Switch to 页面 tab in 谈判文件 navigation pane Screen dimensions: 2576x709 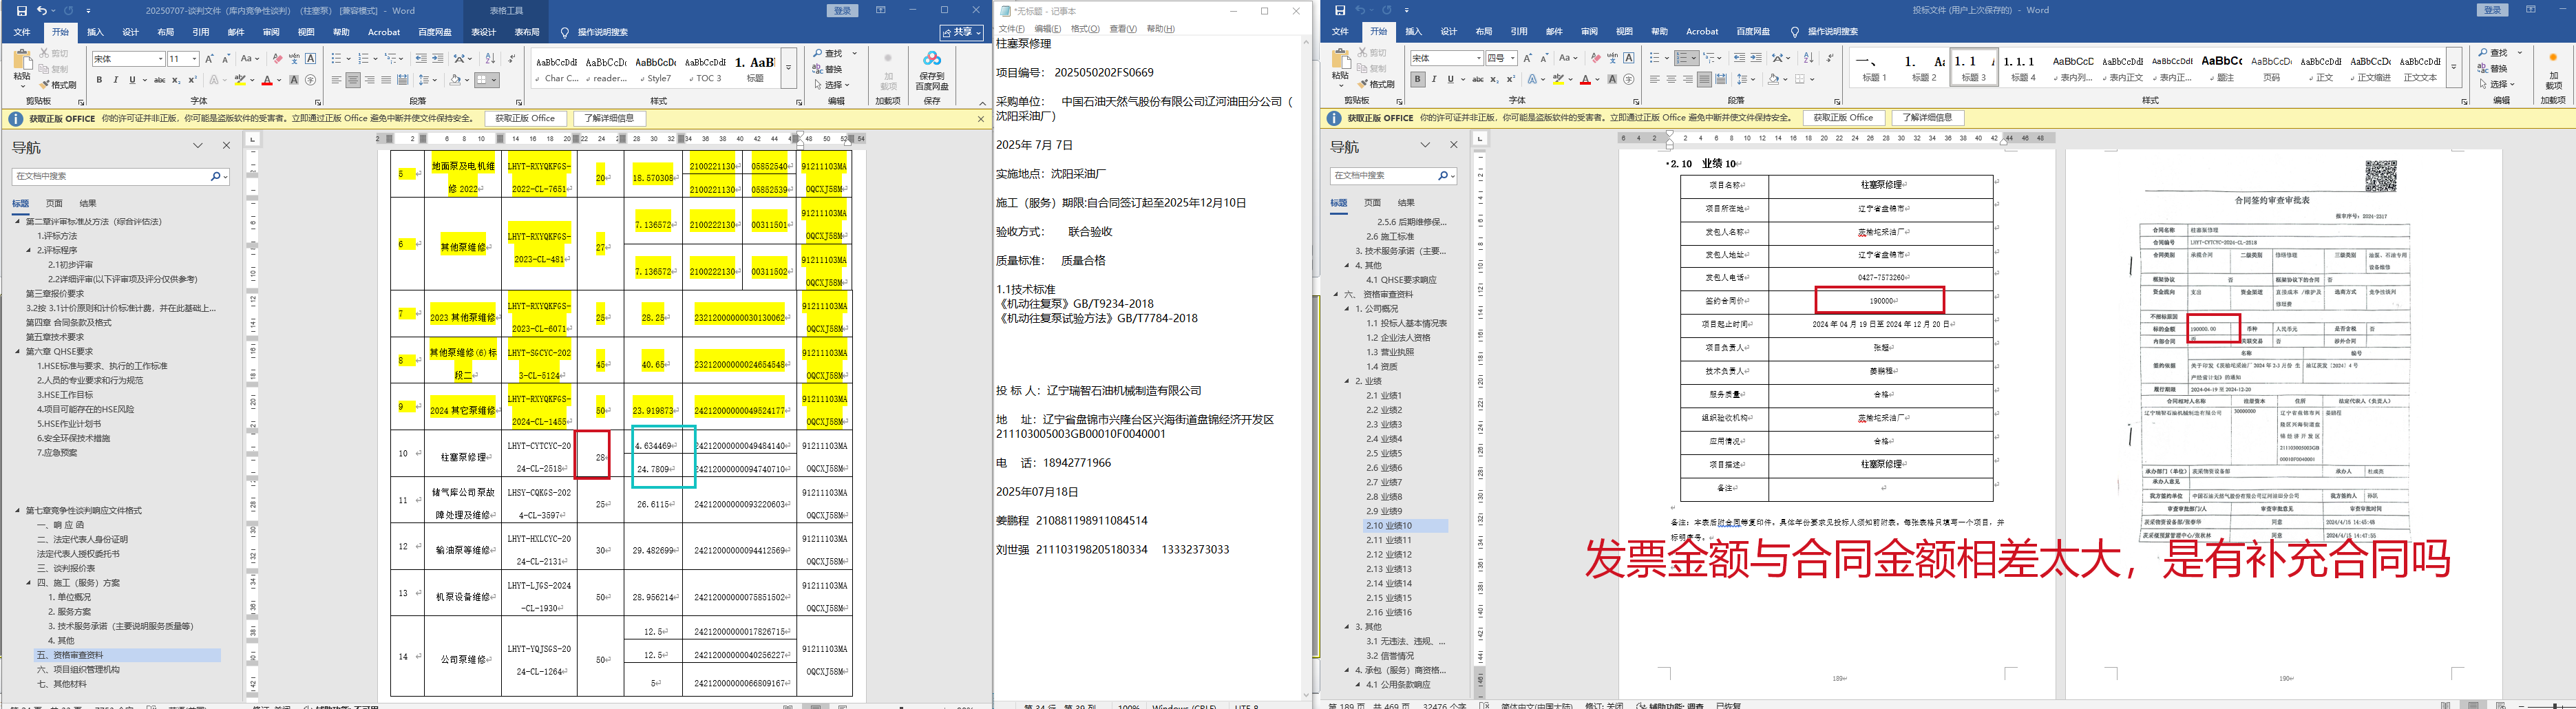pos(54,203)
